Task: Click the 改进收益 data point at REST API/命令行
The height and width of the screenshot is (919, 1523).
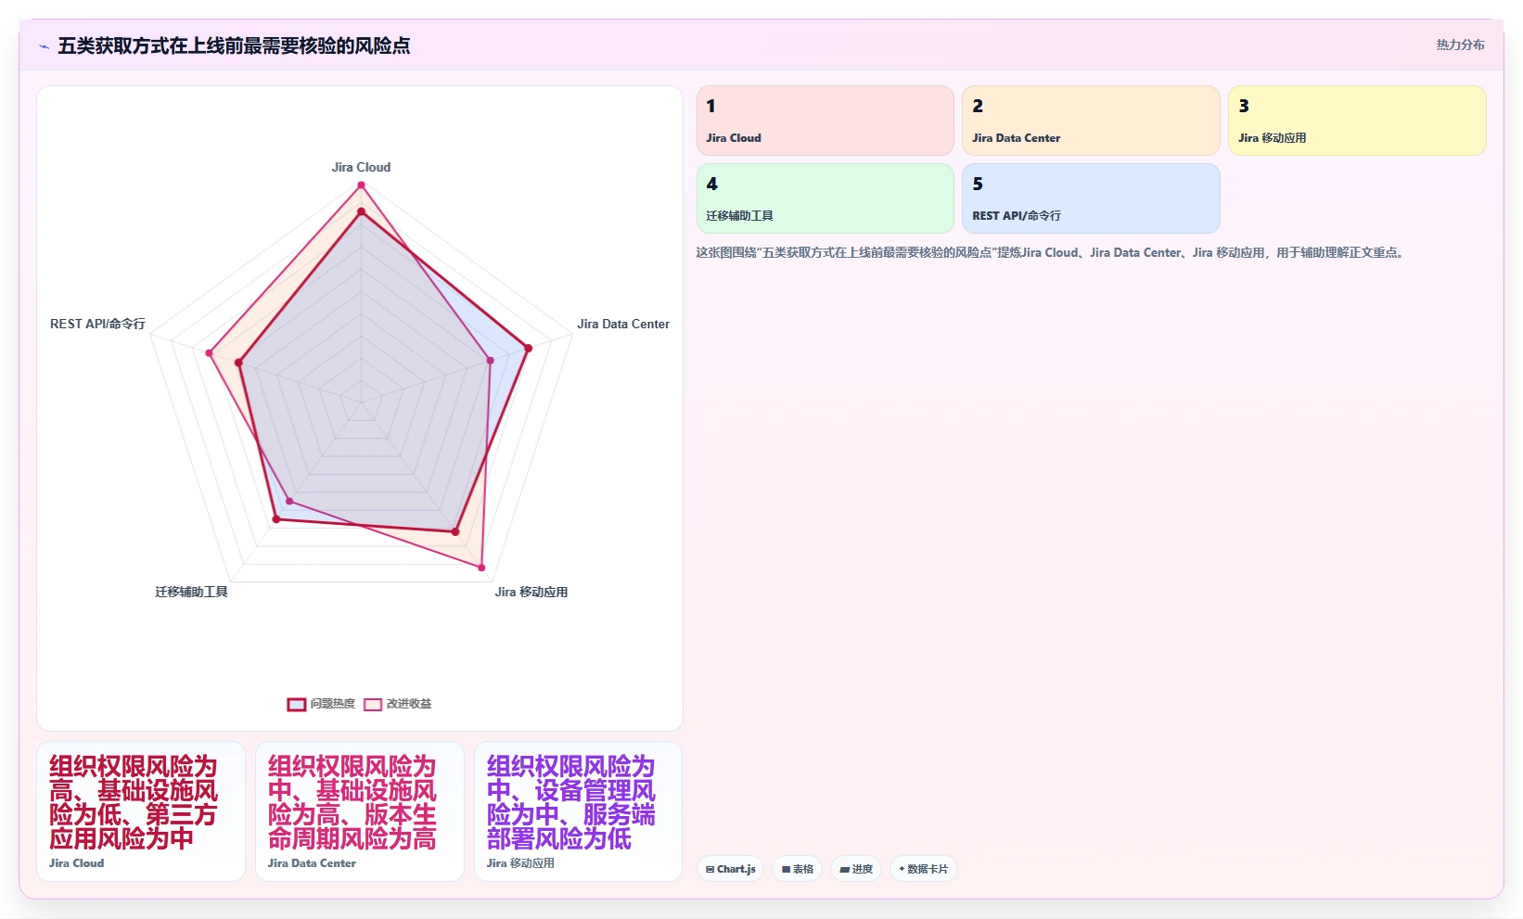Action: click(210, 353)
